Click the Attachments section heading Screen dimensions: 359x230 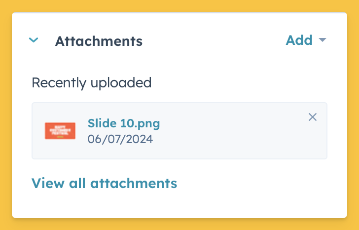pyautogui.click(x=99, y=41)
